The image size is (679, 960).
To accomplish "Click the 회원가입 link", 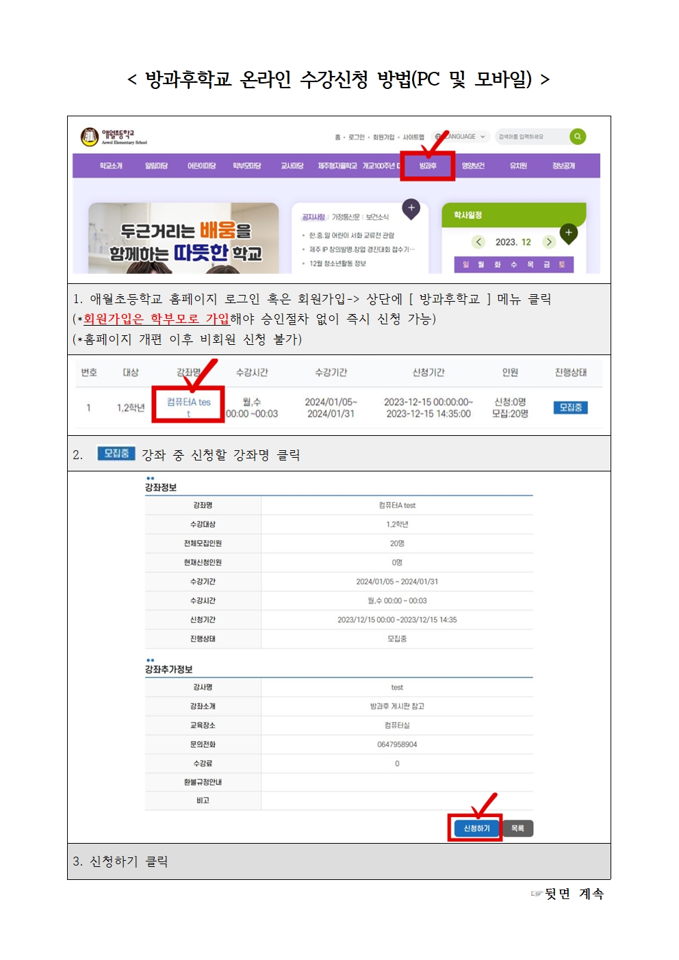I will point(383,138).
